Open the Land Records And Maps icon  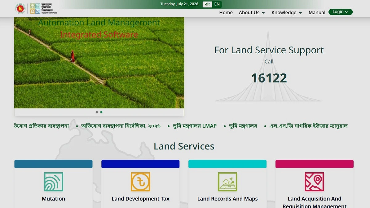pyautogui.click(x=228, y=182)
